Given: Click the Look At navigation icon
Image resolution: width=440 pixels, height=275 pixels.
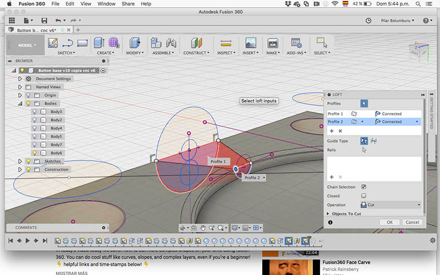Looking at the screenshot, I should coord(194,228).
